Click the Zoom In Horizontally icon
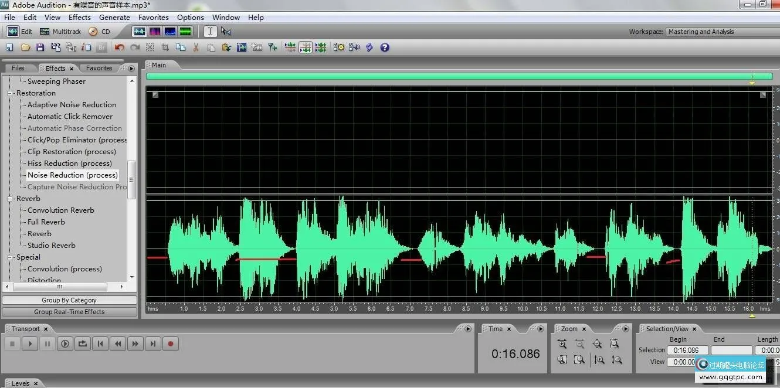The image size is (780, 388). [562, 345]
